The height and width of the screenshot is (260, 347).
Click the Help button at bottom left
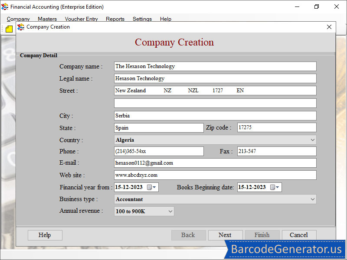(x=45, y=234)
